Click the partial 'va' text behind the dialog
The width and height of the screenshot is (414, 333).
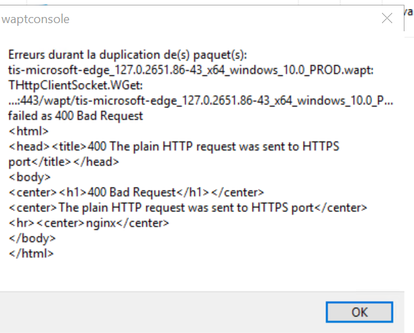(409, 12)
